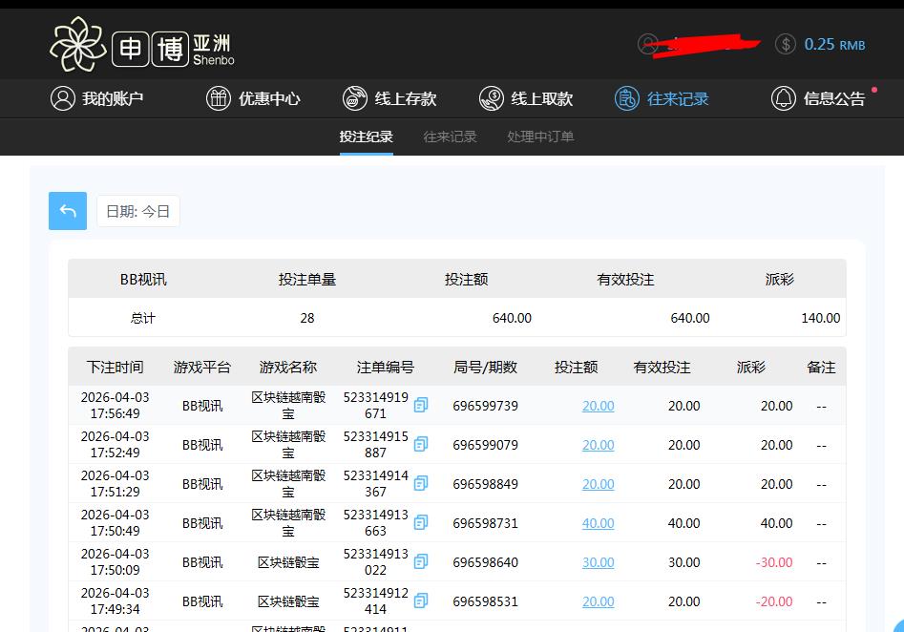The image size is (904, 632).
Task: Open the 线上取款 withdrawal icon
Action: pos(492,98)
